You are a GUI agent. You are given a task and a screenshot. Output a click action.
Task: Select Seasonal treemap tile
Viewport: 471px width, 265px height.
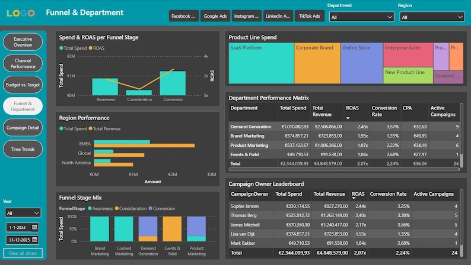[448, 77]
